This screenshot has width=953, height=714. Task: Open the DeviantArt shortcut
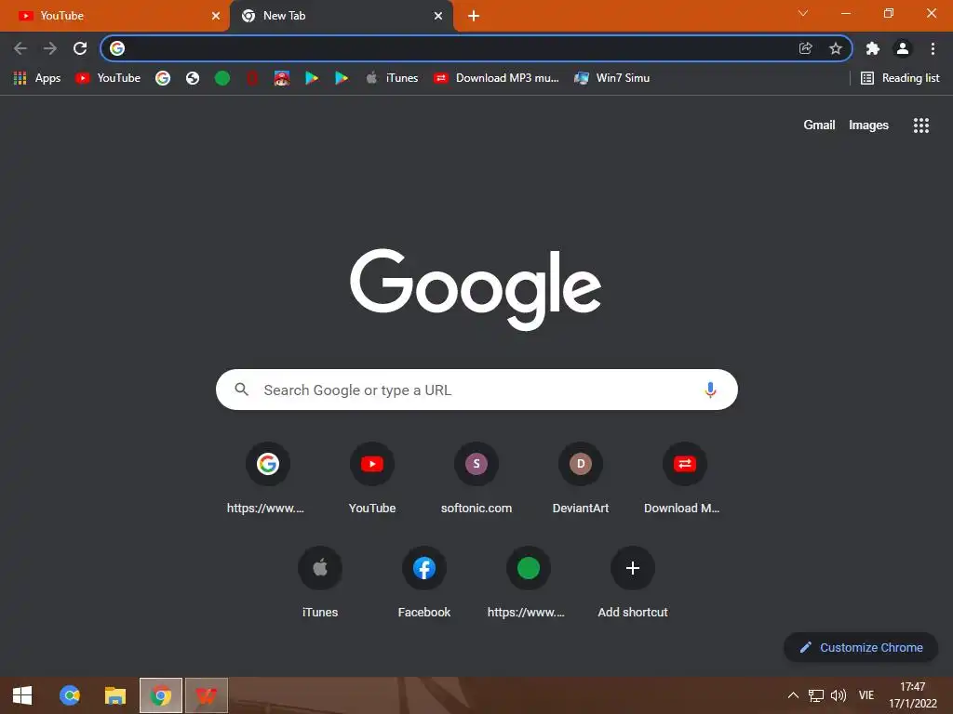point(581,480)
